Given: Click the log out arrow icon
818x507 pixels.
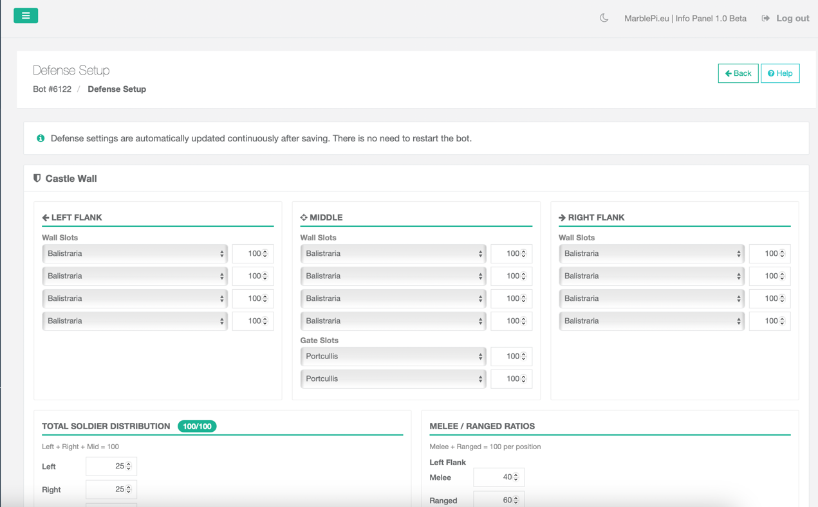Looking at the screenshot, I should click(765, 18).
